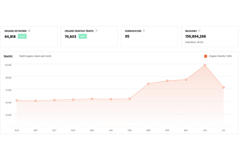
Task: Click the JUL x-axis label
Action: (223, 131)
